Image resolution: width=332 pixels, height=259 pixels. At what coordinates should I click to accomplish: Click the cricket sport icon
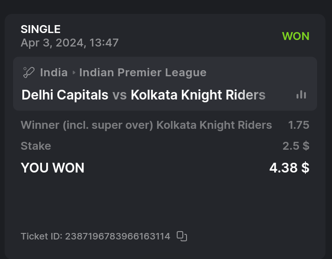pyautogui.click(x=29, y=73)
